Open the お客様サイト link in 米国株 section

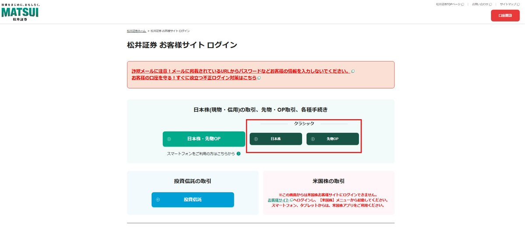pyautogui.click(x=278, y=200)
